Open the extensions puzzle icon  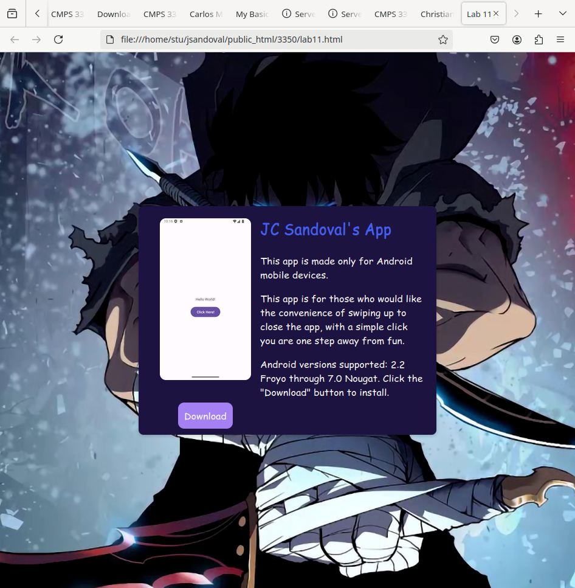pos(539,40)
